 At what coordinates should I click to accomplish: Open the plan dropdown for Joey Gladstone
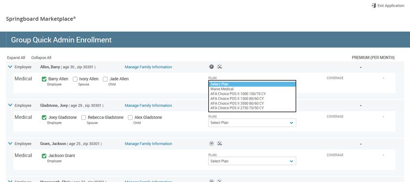(x=252, y=123)
